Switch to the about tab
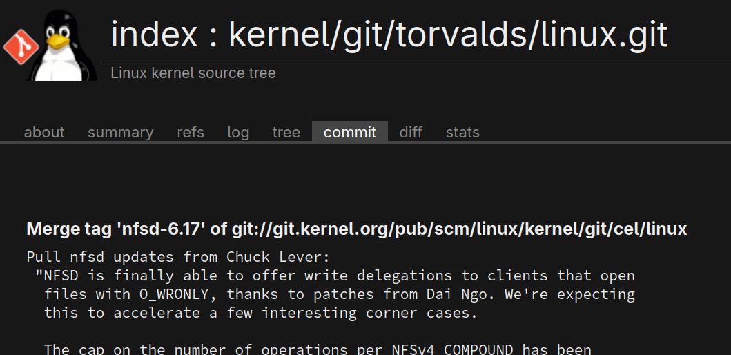Image resolution: width=731 pixels, height=355 pixels. point(44,133)
